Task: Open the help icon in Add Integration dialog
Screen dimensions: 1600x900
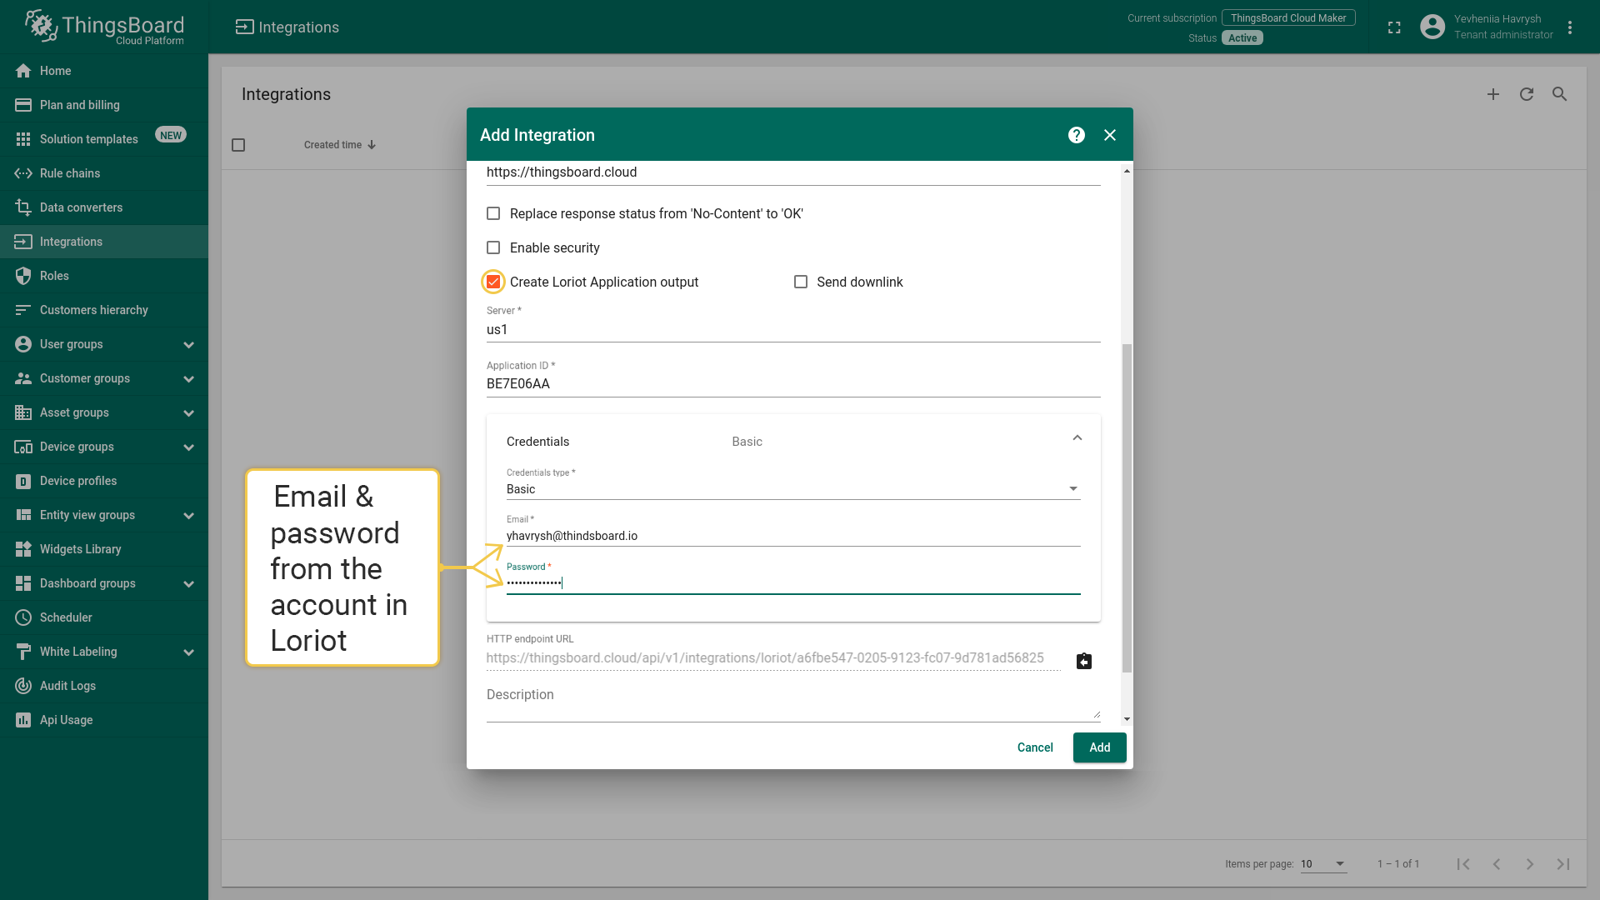Action: 1077,135
